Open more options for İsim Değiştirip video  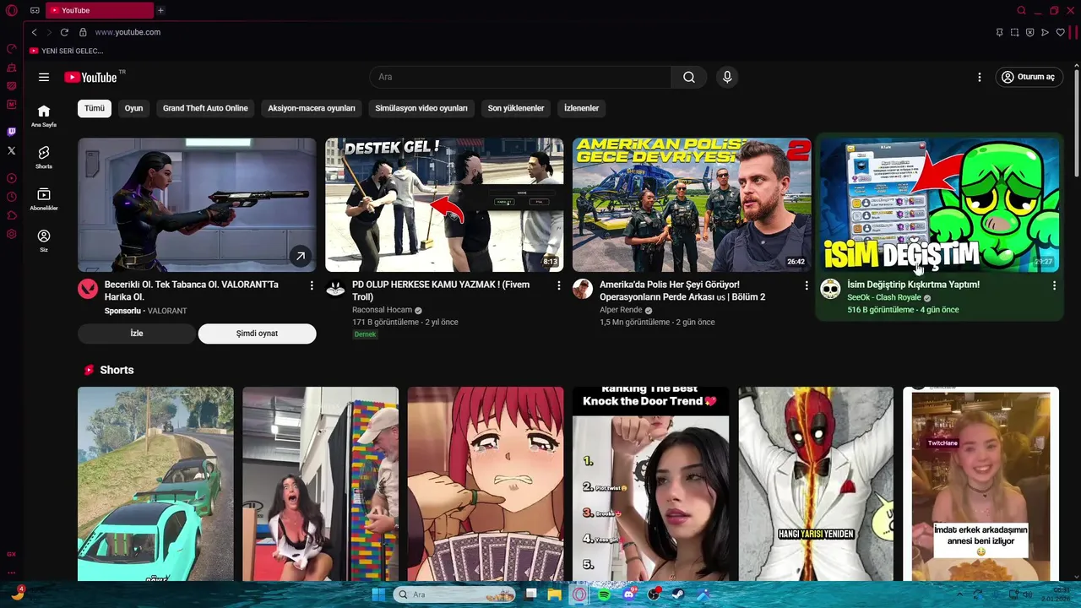[x=1054, y=285]
